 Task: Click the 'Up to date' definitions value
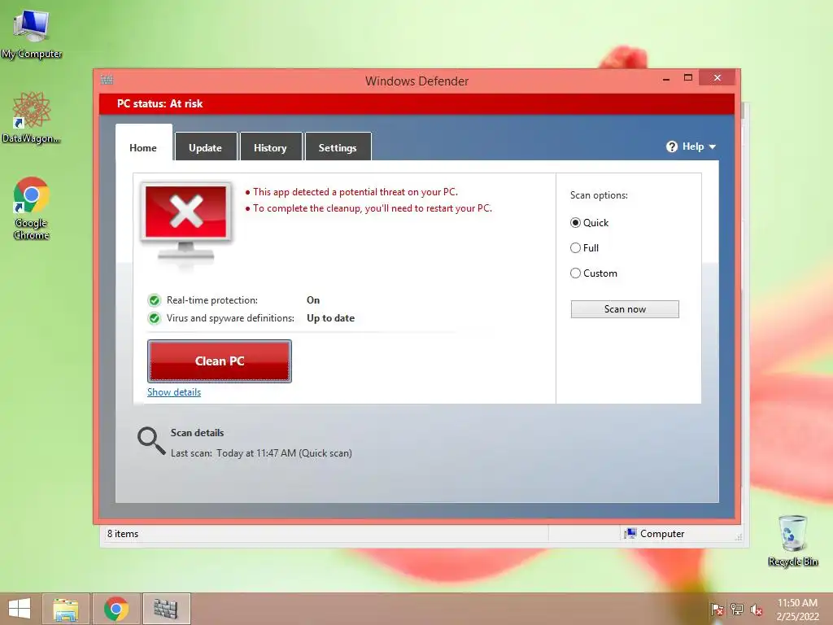330,318
